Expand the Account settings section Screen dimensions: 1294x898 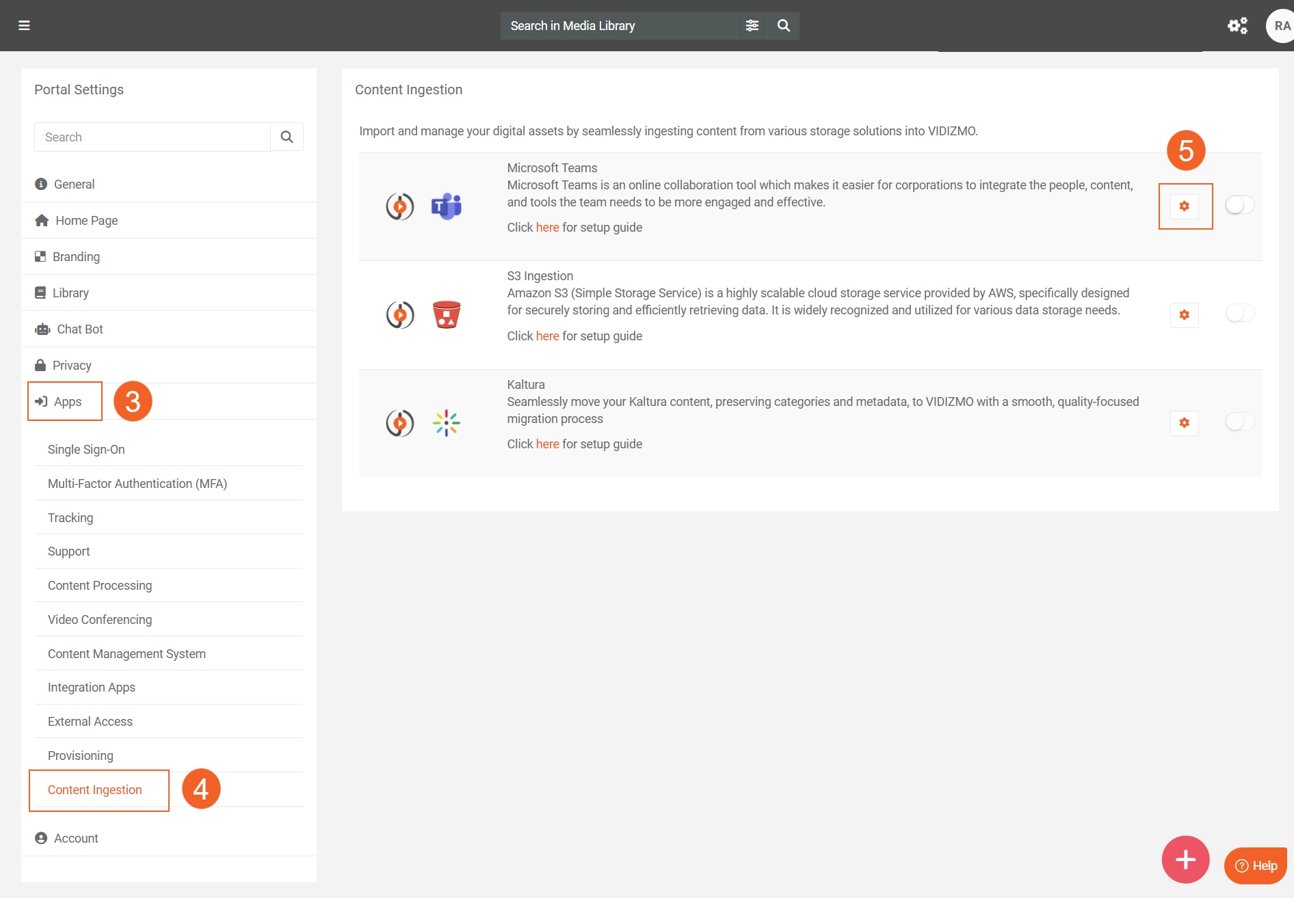(76, 839)
